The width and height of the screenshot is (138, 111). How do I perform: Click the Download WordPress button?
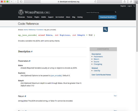108,17
